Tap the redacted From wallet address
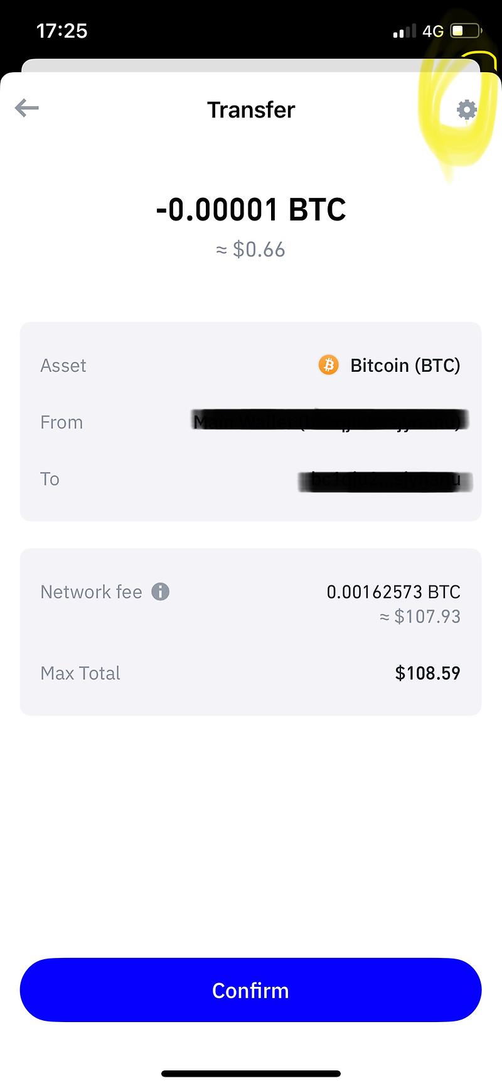 point(330,422)
